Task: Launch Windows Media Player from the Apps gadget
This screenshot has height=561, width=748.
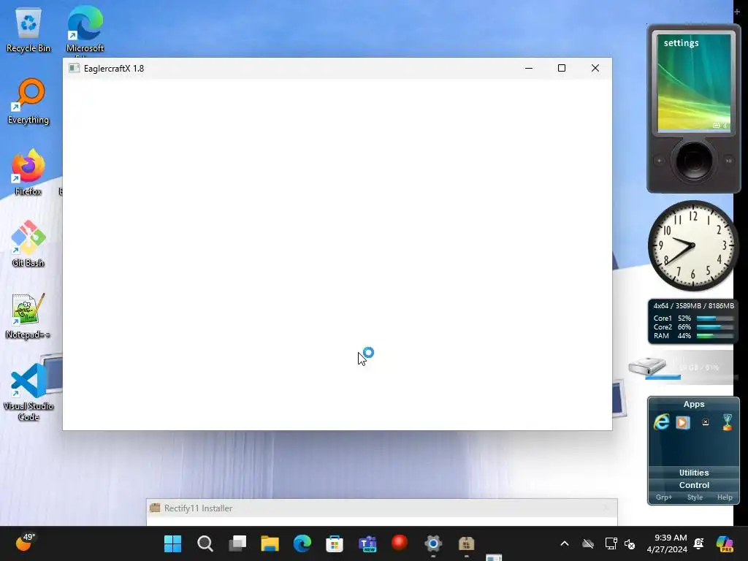Action: tap(683, 423)
